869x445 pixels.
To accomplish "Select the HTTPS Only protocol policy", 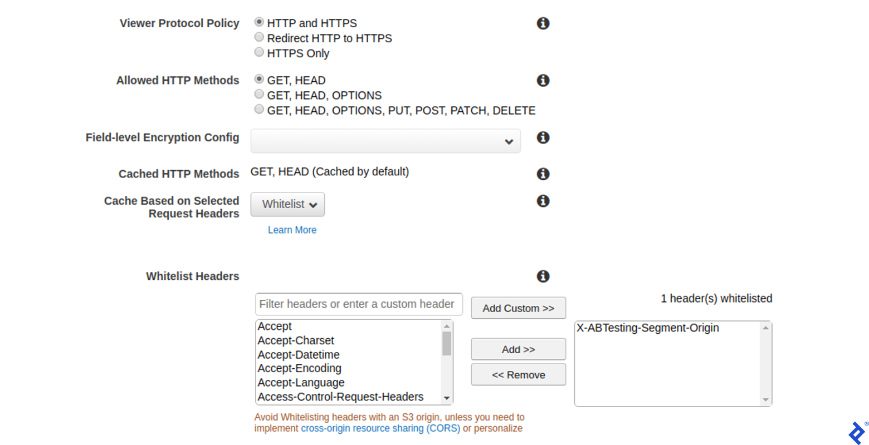I will [258, 52].
